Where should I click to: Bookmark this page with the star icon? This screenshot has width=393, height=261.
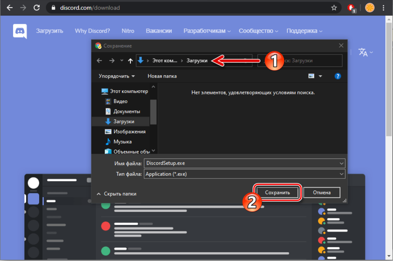tap(334, 8)
